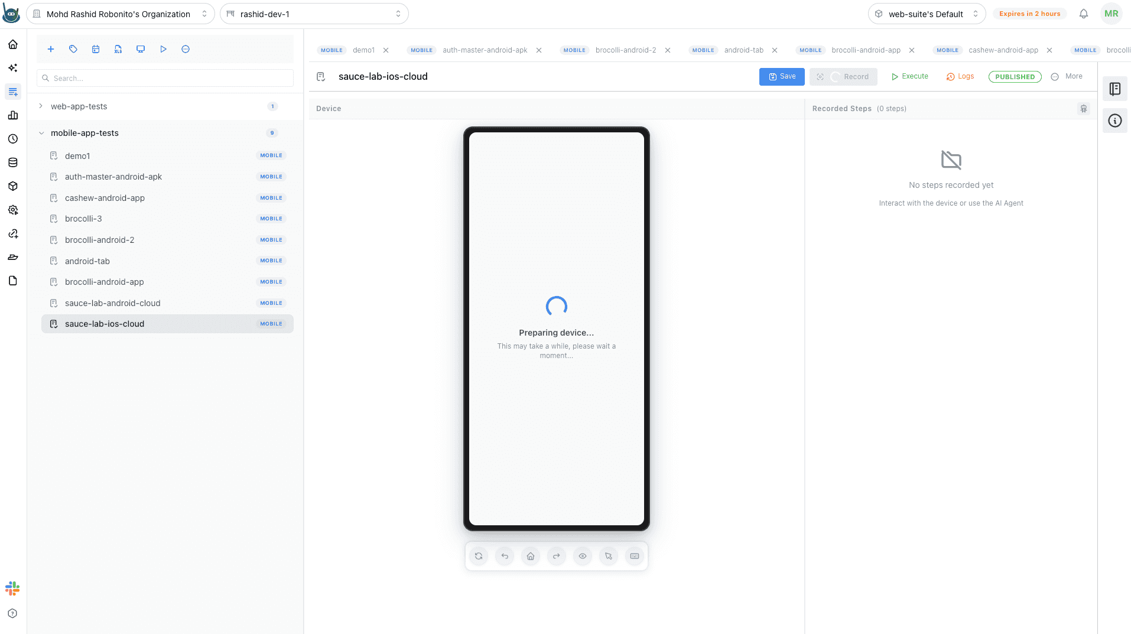The height and width of the screenshot is (634, 1131).
Task: Click the Save button
Action: coord(782,77)
